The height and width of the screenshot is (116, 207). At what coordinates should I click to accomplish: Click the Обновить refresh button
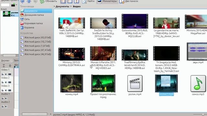tap(49, 1)
